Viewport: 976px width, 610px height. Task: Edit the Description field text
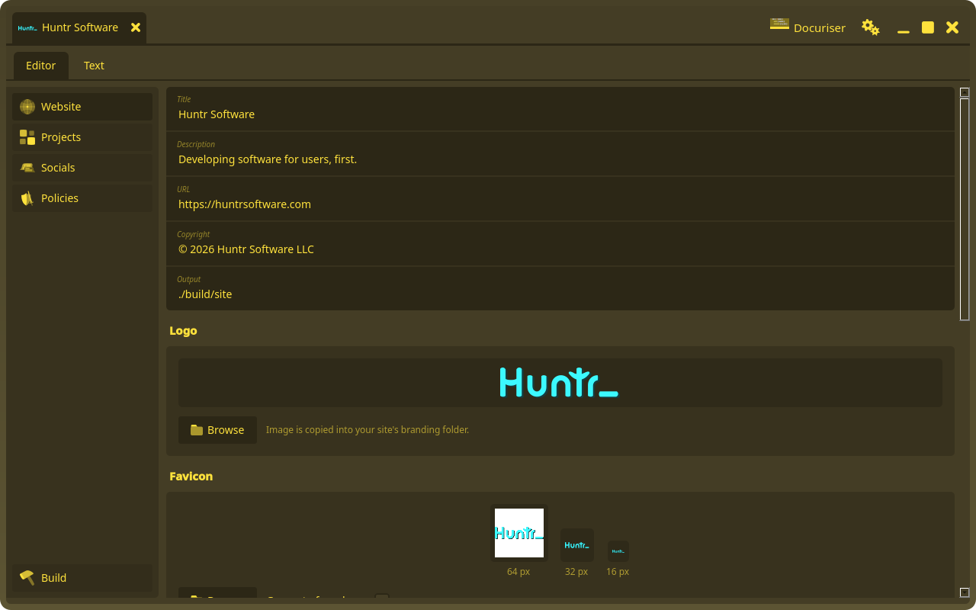[x=560, y=153]
